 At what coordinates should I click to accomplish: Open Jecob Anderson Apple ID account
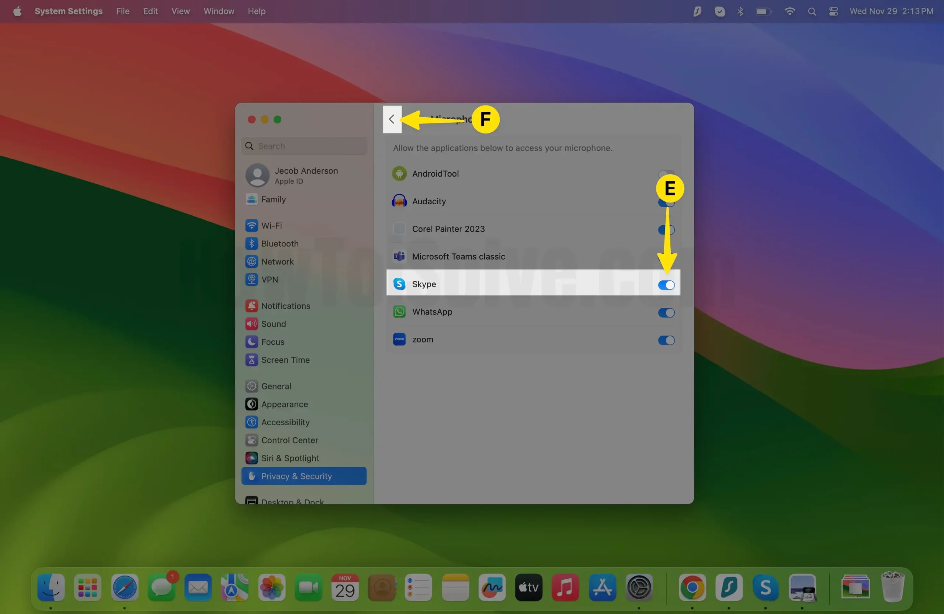tap(305, 175)
